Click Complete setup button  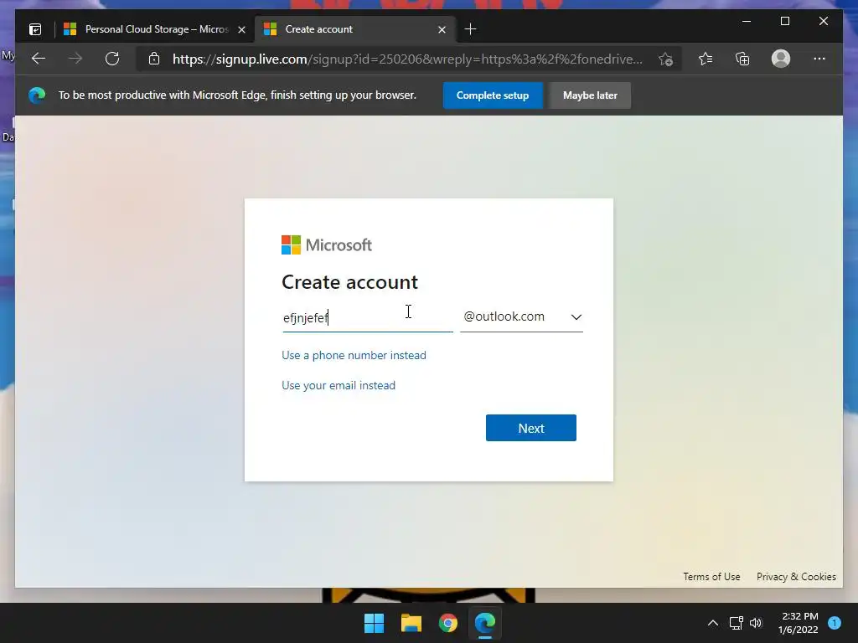493,95
